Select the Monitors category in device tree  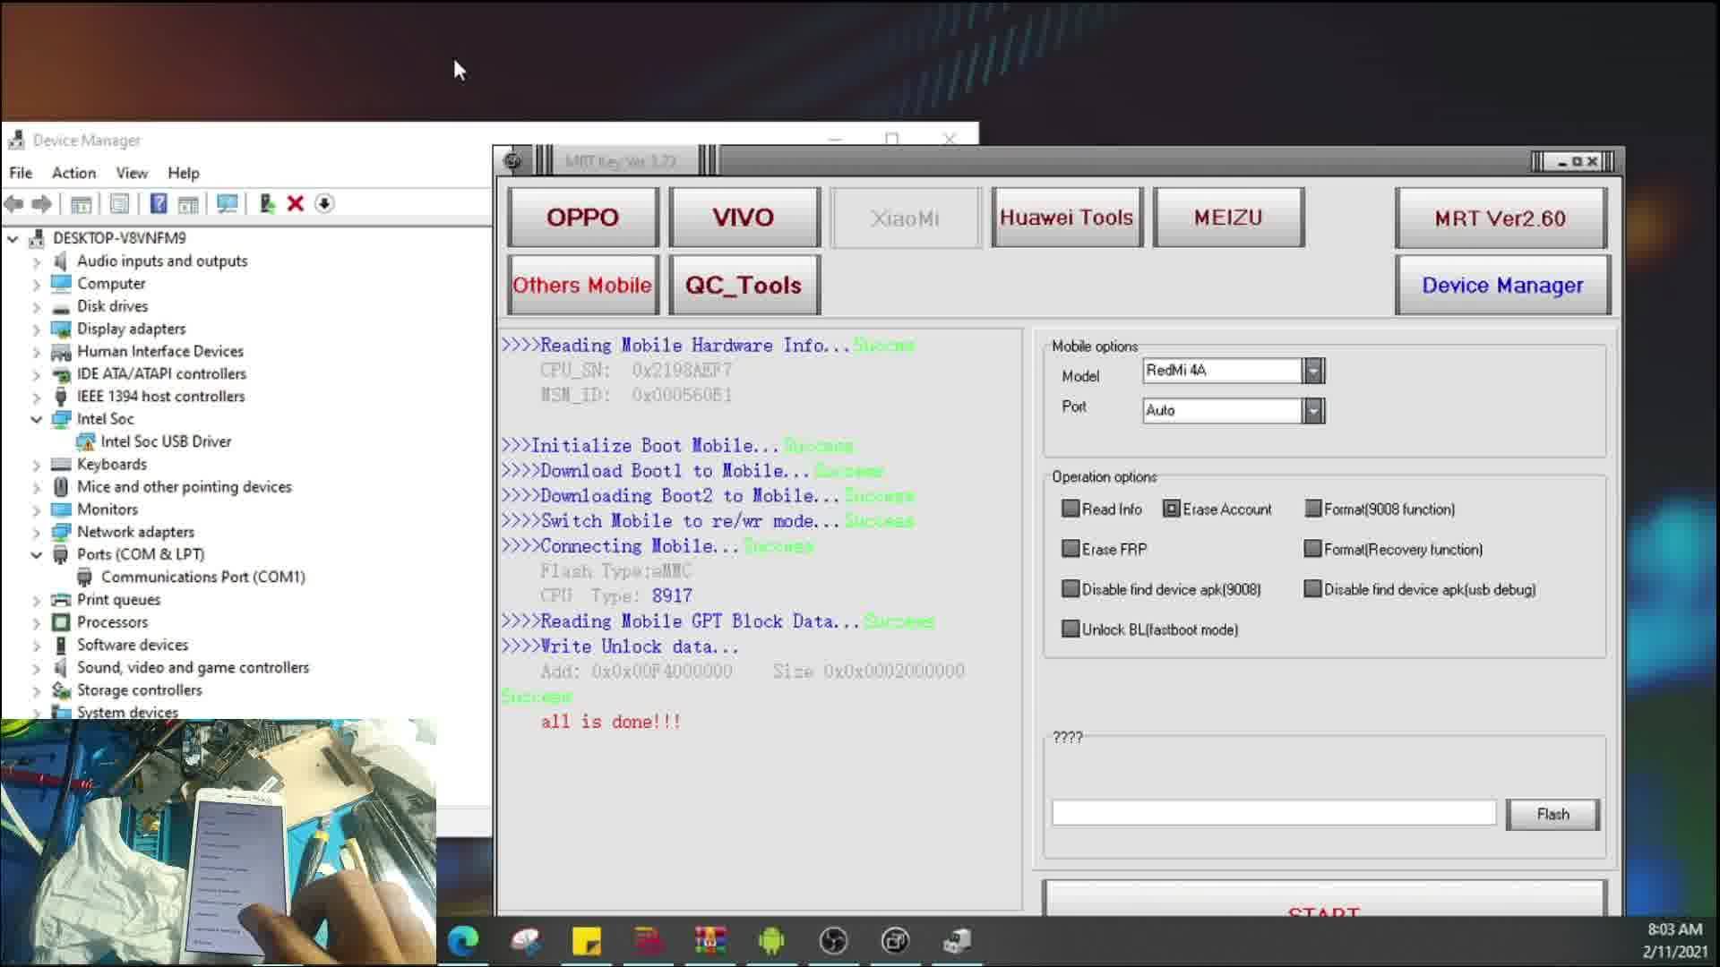pyautogui.click(x=107, y=509)
